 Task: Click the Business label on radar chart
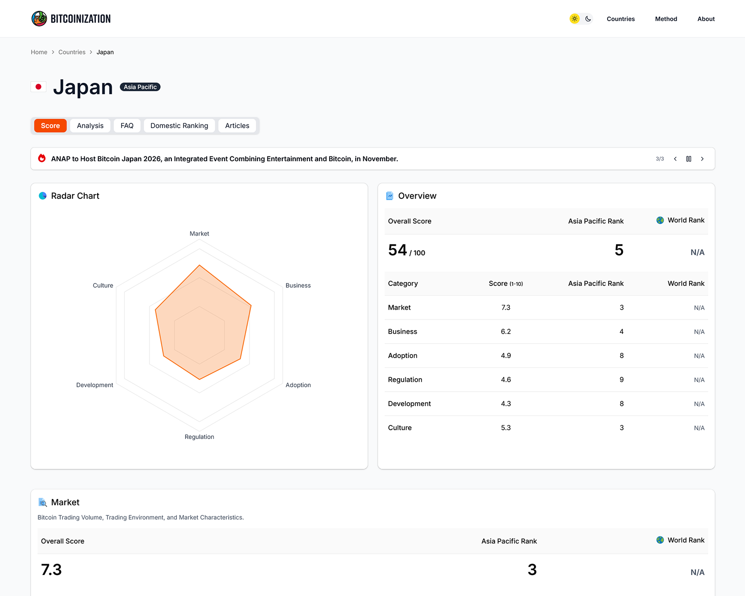pyautogui.click(x=298, y=285)
